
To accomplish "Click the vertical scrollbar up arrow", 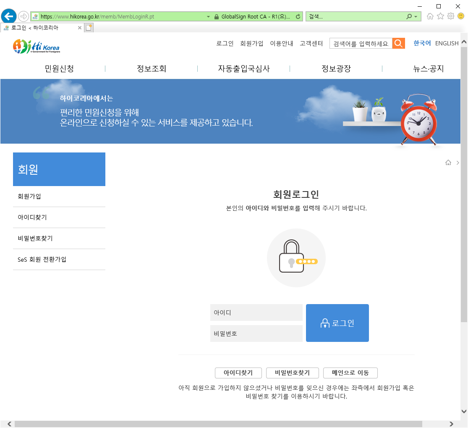I will click(x=464, y=42).
